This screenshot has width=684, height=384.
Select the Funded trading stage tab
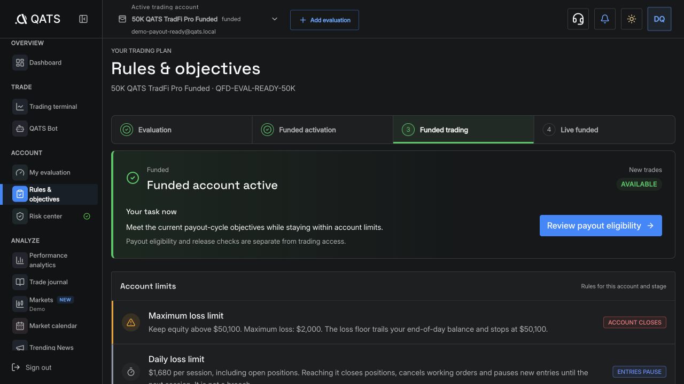463,130
